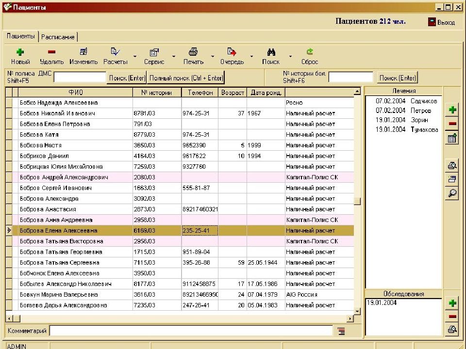Screen dimensions: 466x349
Task: Select treatment 07.02.2004 Садчиков
Action: pyautogui.click(x=406, y=101)
